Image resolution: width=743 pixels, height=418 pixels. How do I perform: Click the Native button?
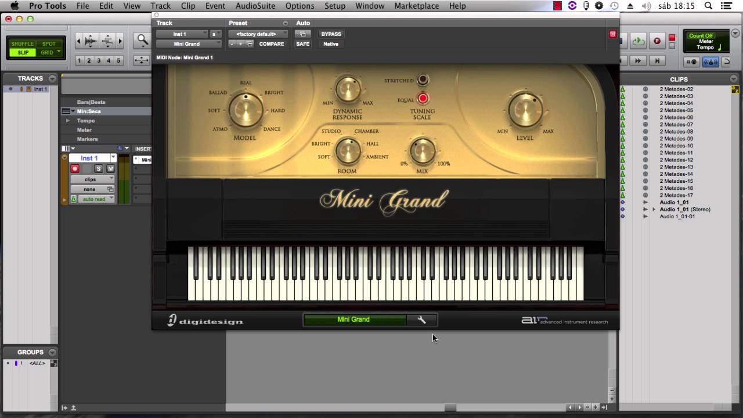pos(331,44)
